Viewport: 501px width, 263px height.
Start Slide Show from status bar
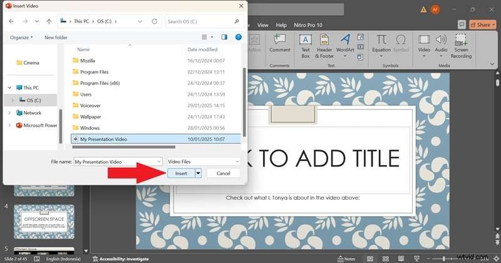(x=416, y=259)
